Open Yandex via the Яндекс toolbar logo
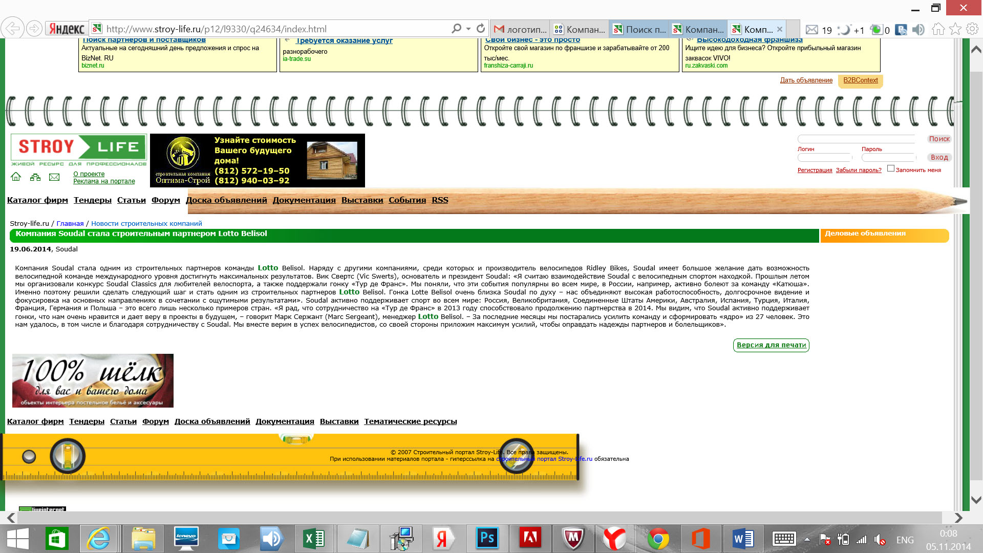The image size is (983, 553). [x=67, y=29]
